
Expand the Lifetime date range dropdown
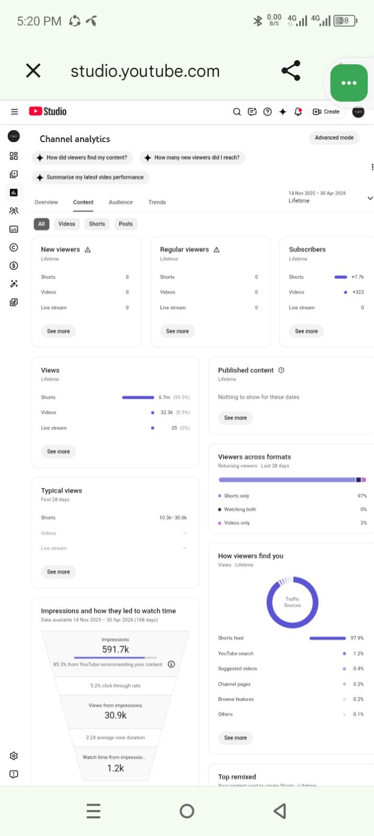330,198
